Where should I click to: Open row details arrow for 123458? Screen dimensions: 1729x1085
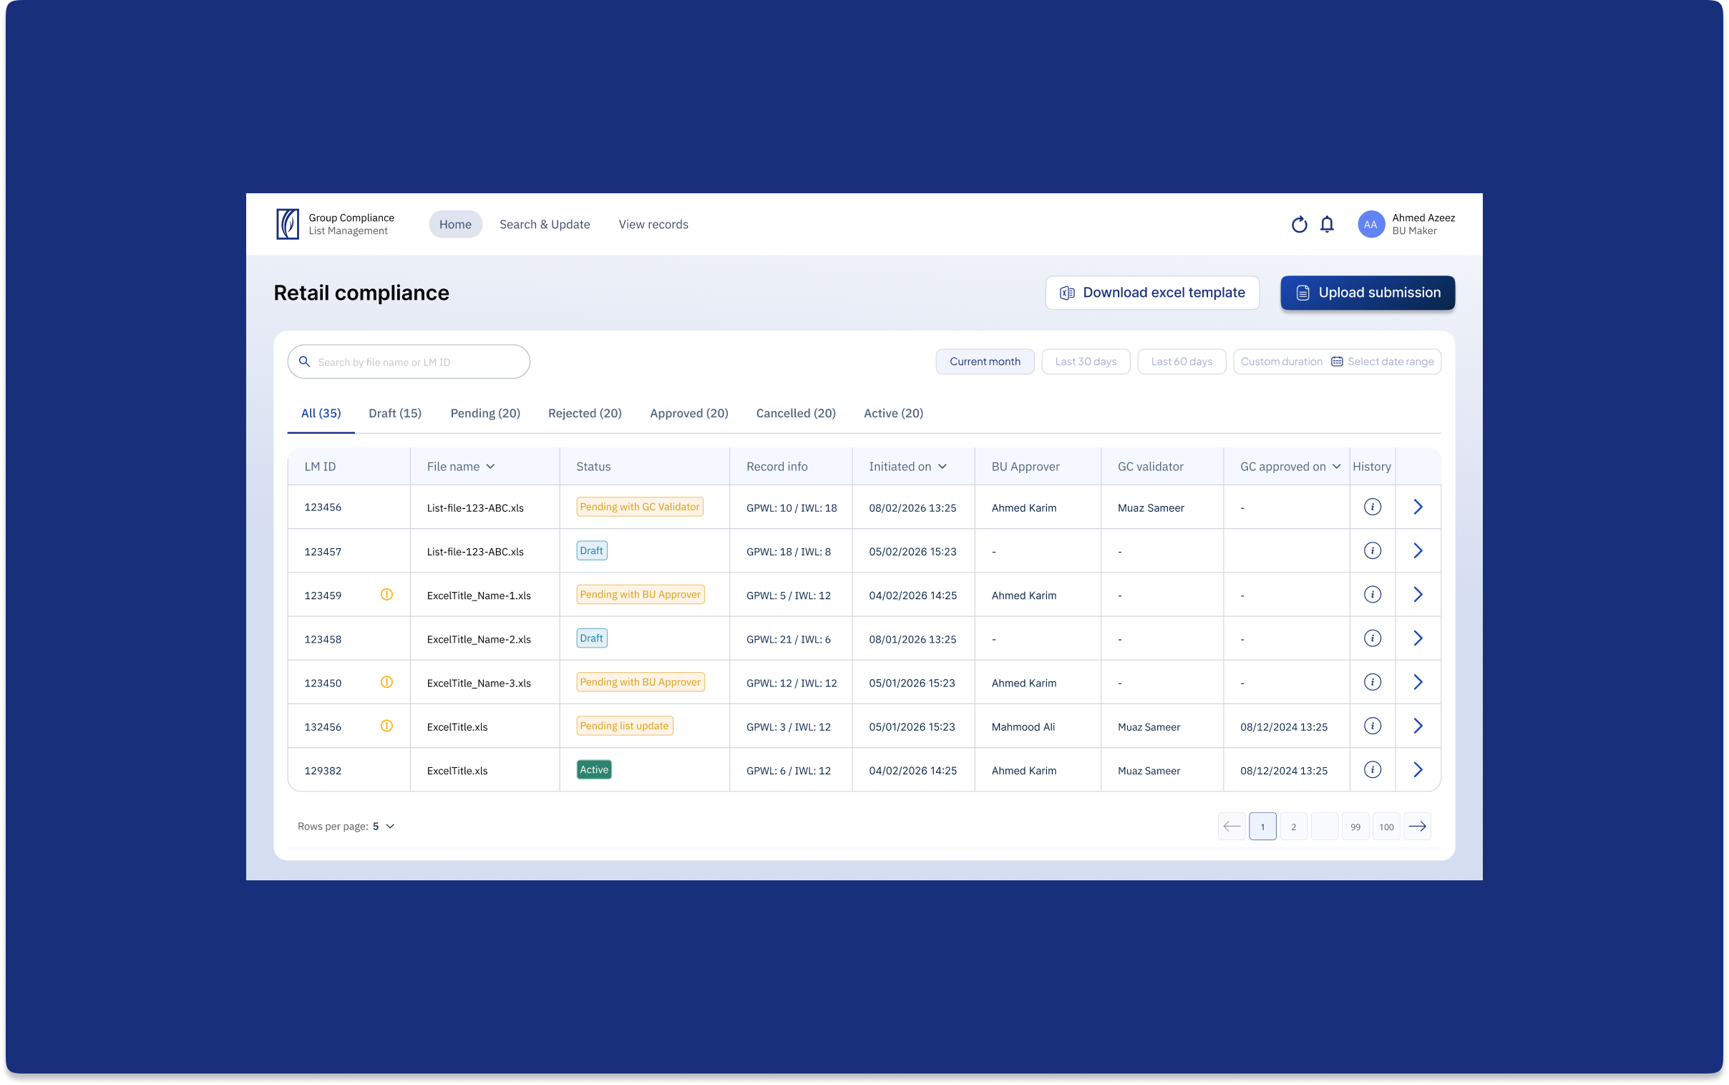(1418, 638)
